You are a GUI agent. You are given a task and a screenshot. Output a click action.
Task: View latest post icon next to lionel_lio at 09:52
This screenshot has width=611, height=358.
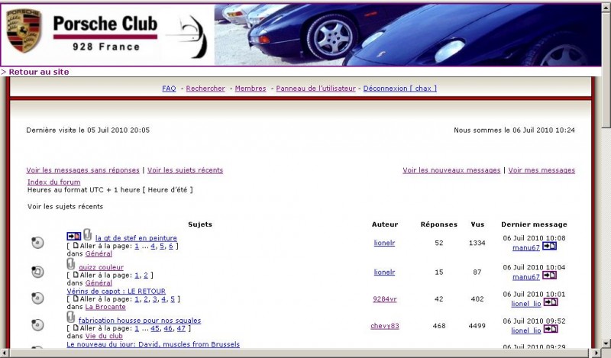tap(551, 329)
